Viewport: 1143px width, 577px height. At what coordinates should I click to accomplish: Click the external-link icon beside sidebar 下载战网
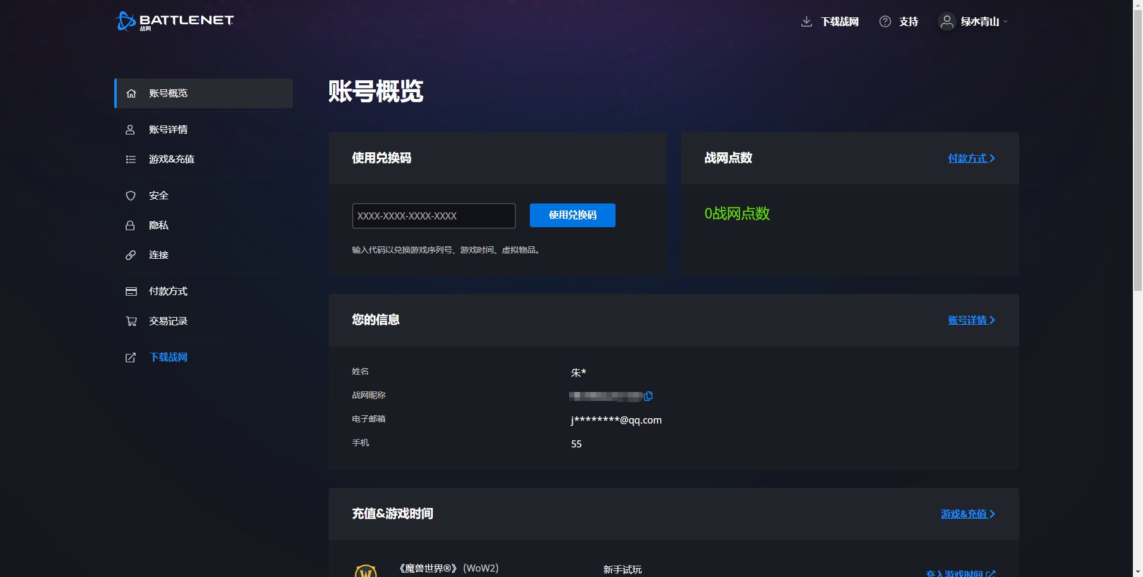pyautogui.click(x=130, y=358)
